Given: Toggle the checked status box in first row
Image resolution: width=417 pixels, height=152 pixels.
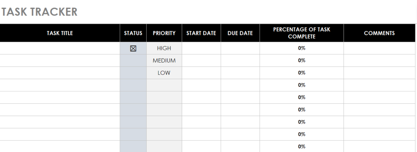Looking at the screenshot, I should [133, 48].
